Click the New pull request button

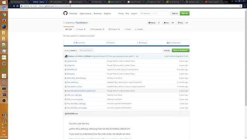[86, 51]
